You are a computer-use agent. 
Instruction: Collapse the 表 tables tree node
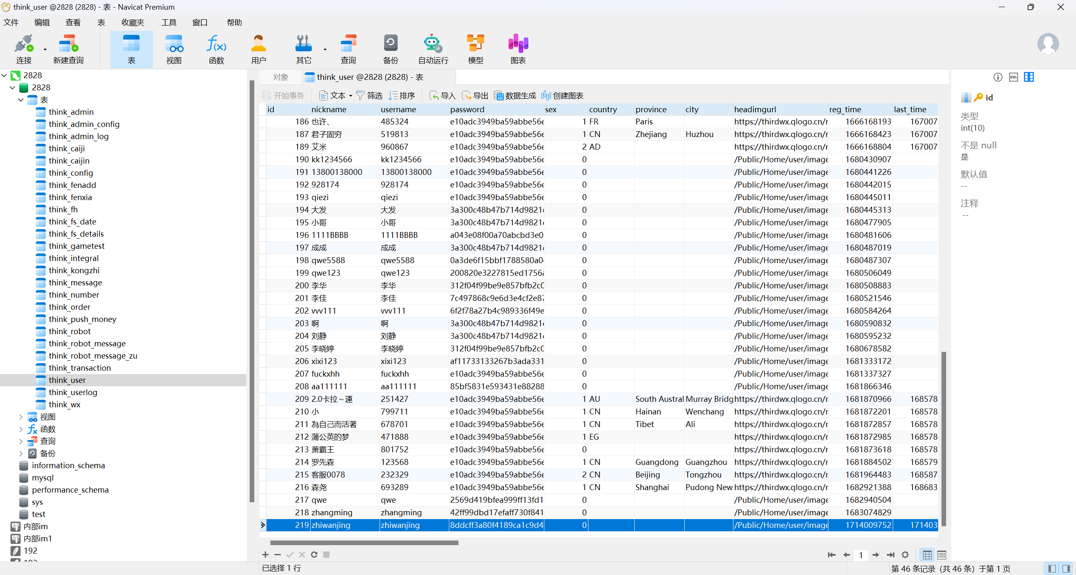pos(21,100)
